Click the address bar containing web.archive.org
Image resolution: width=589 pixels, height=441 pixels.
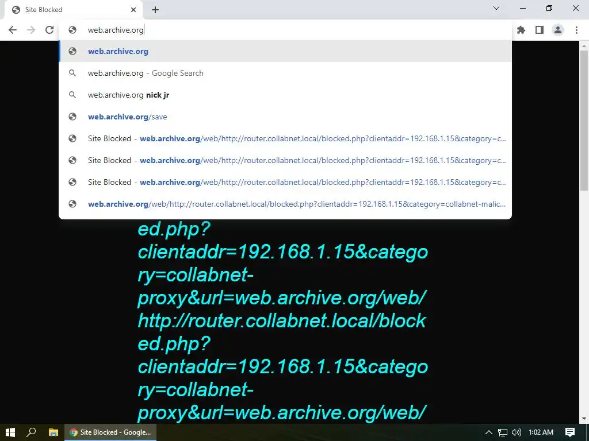[x=285, y=30]
